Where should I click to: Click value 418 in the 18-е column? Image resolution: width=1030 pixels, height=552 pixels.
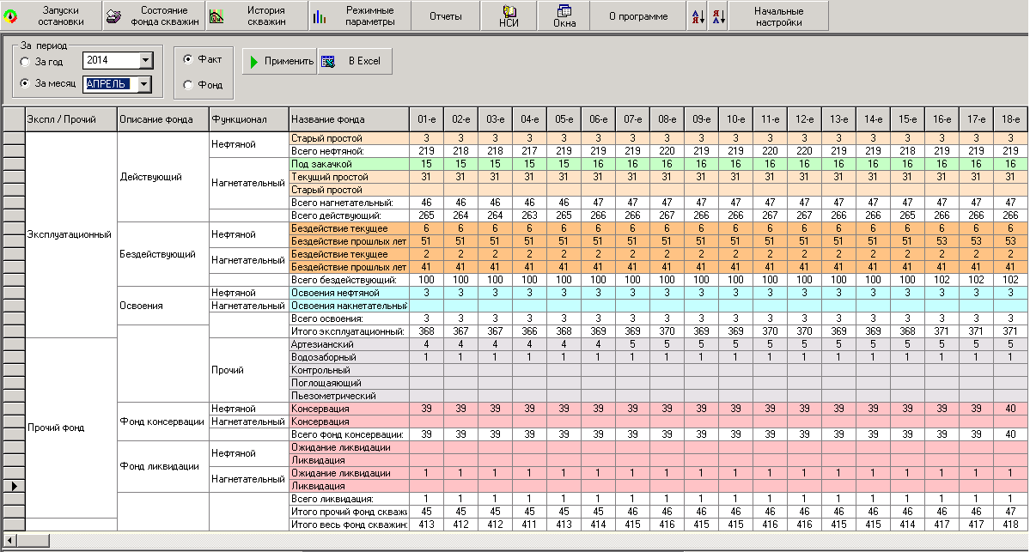point(1010,525)
